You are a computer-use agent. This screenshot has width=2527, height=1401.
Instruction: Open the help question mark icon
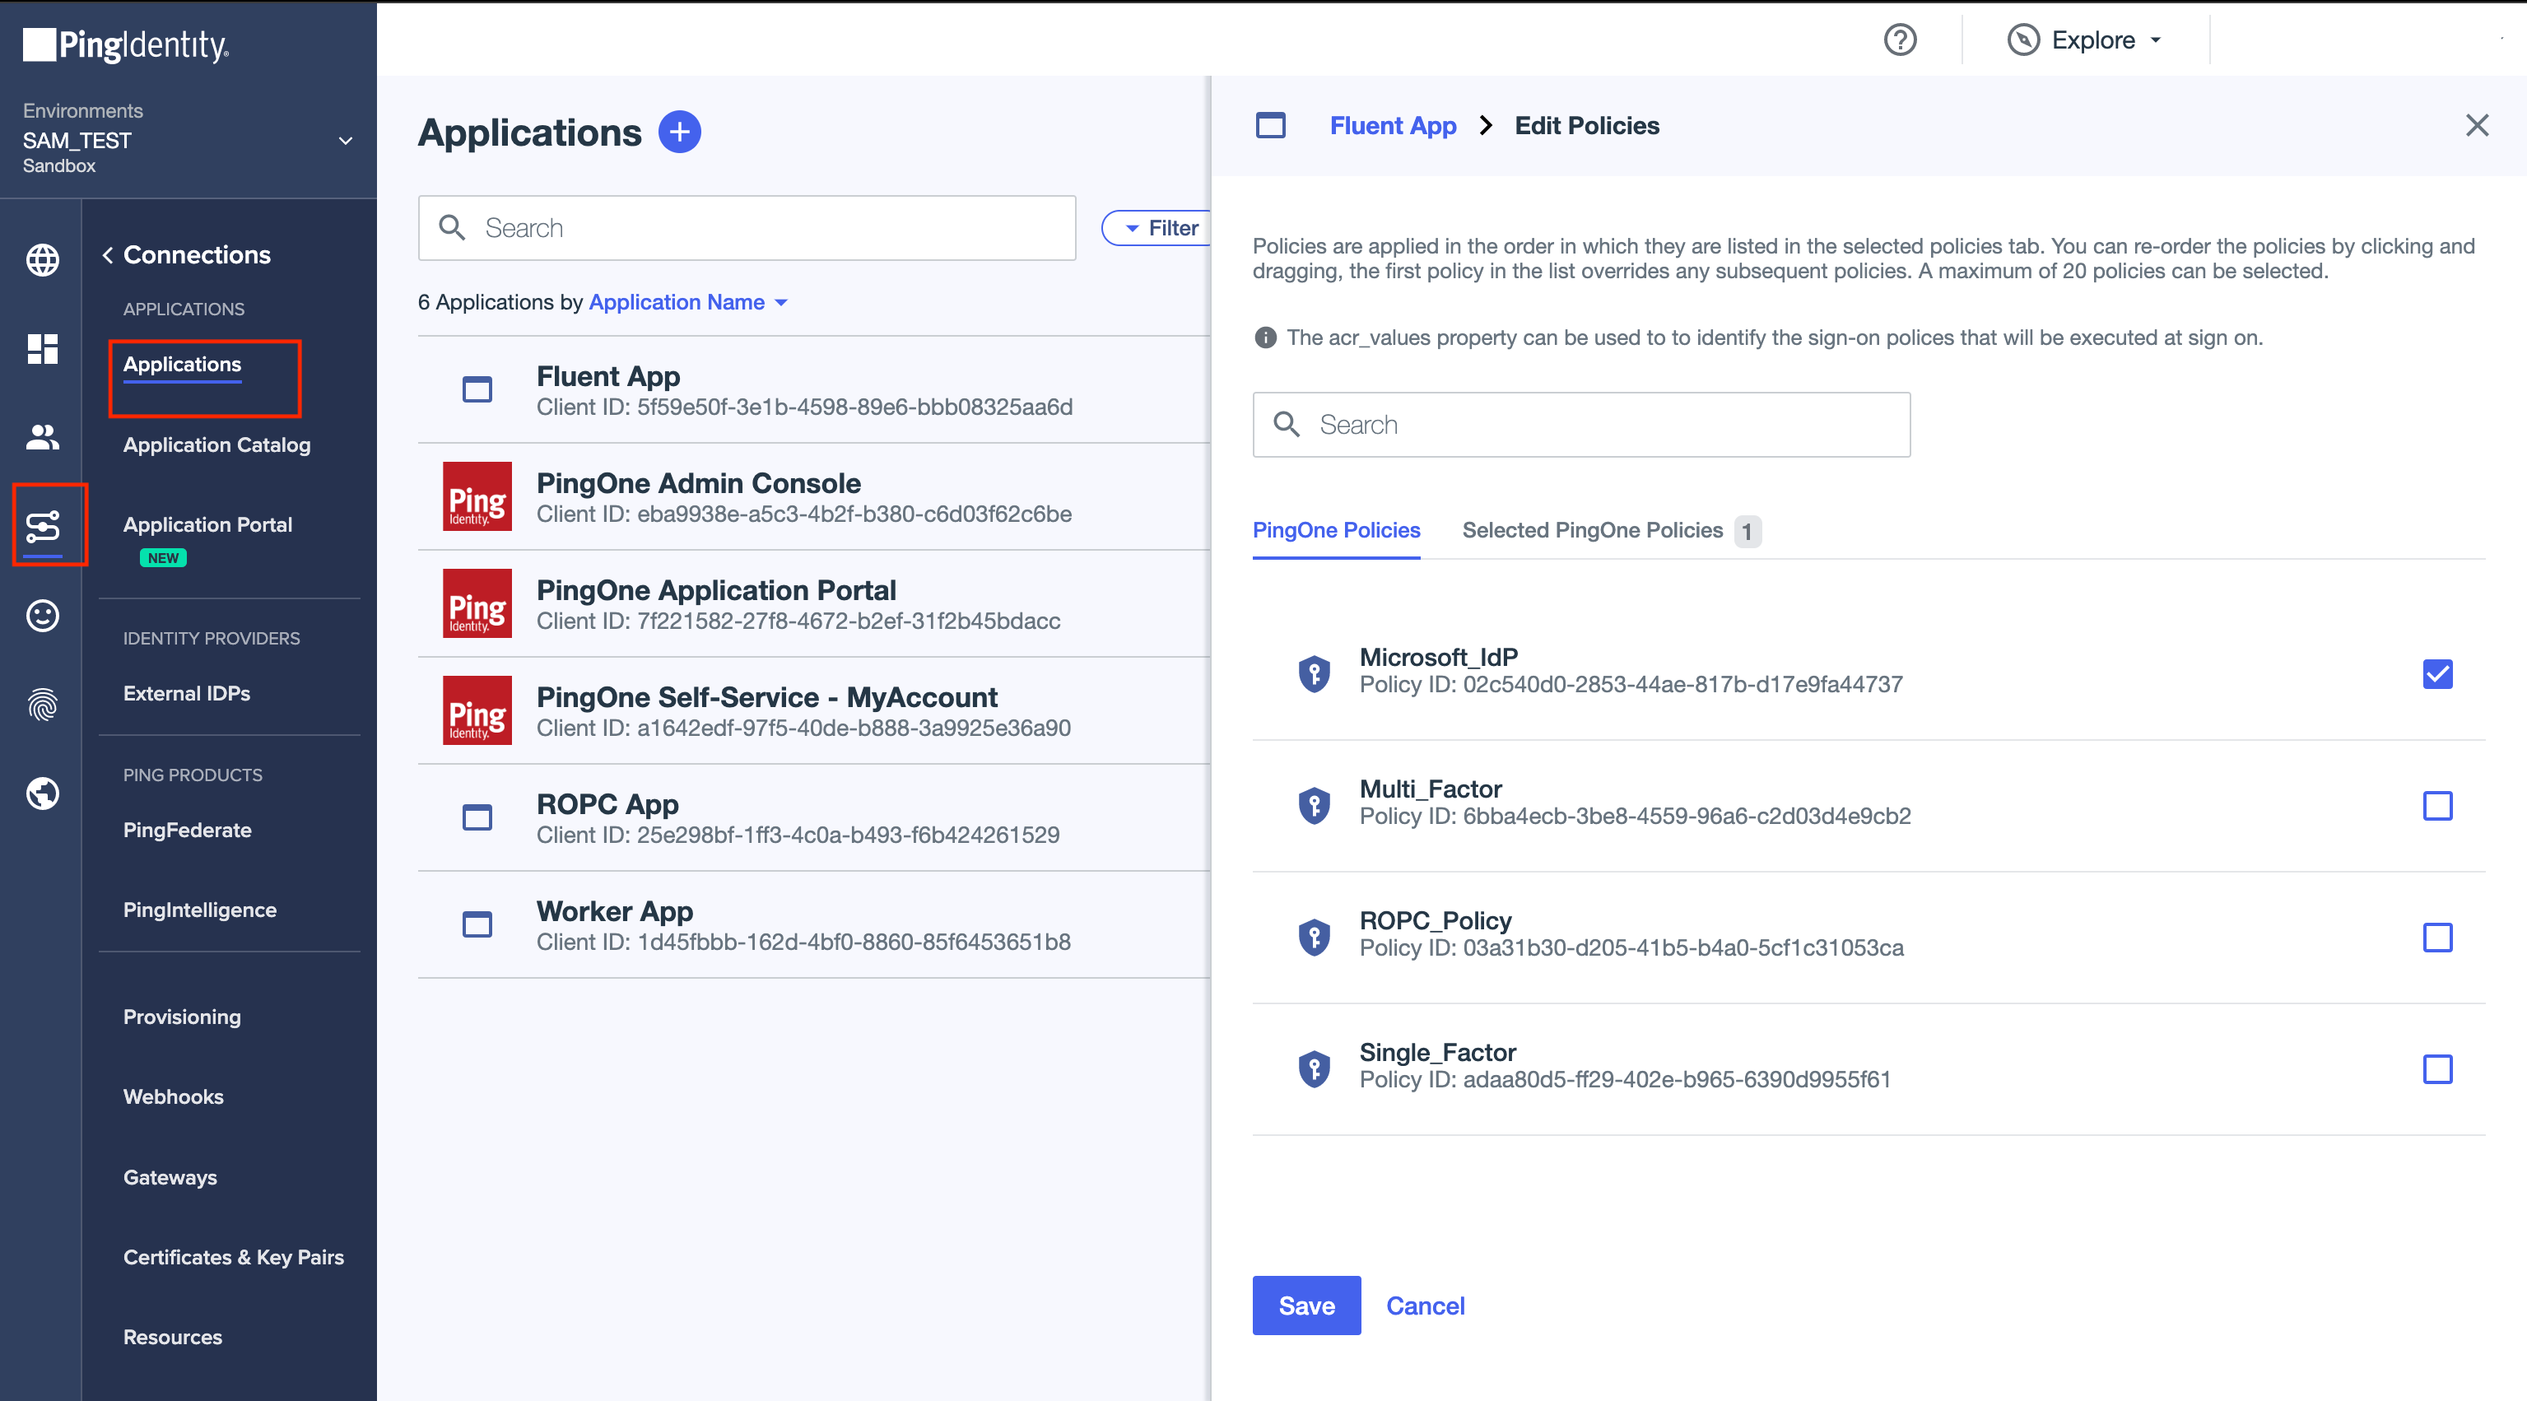coord(1899,40)
